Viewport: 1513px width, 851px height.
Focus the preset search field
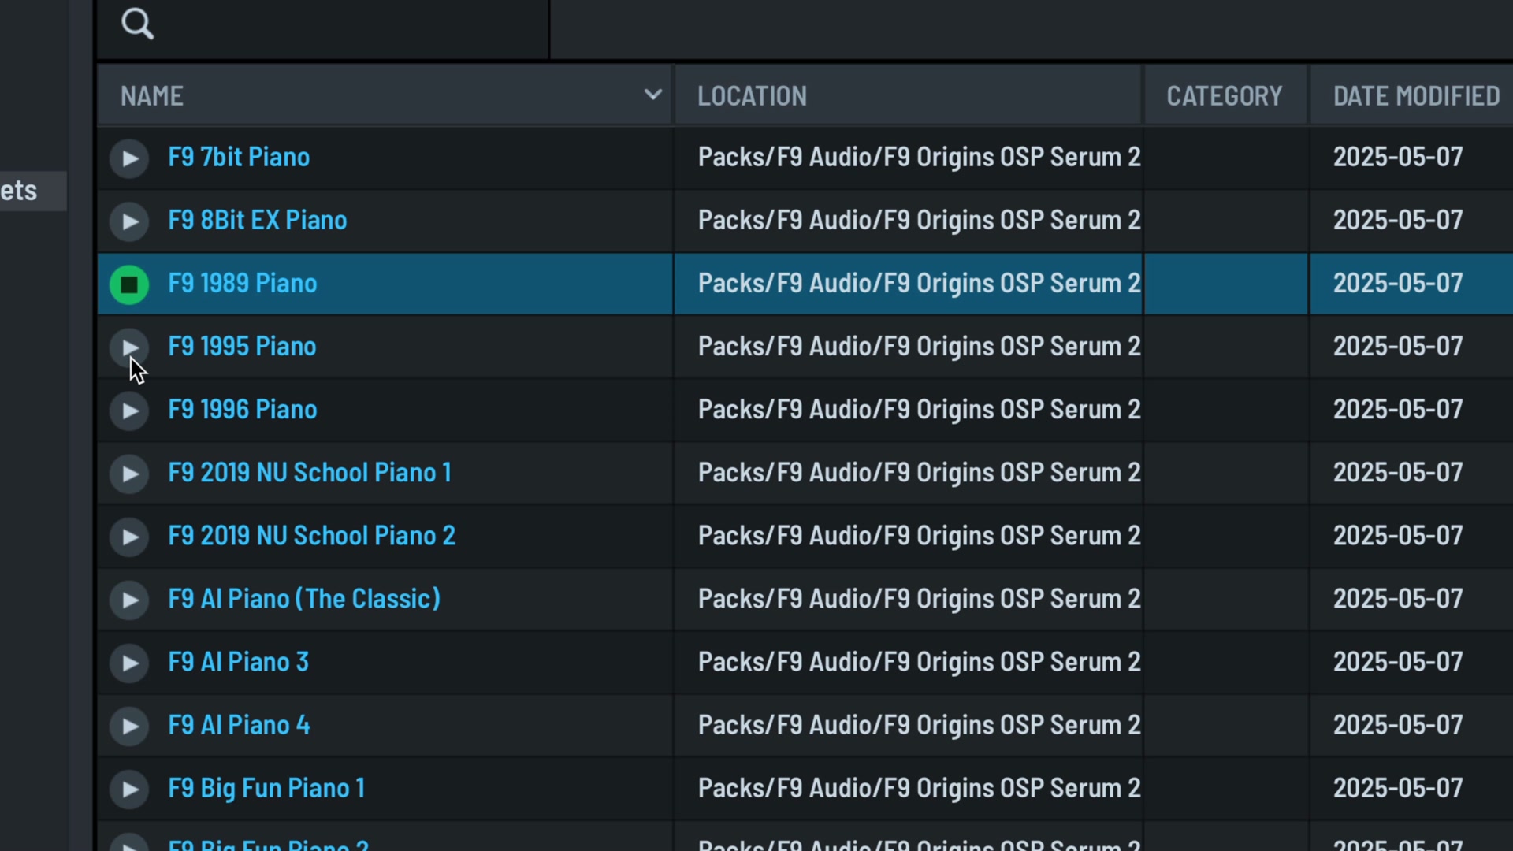point(323,28)
